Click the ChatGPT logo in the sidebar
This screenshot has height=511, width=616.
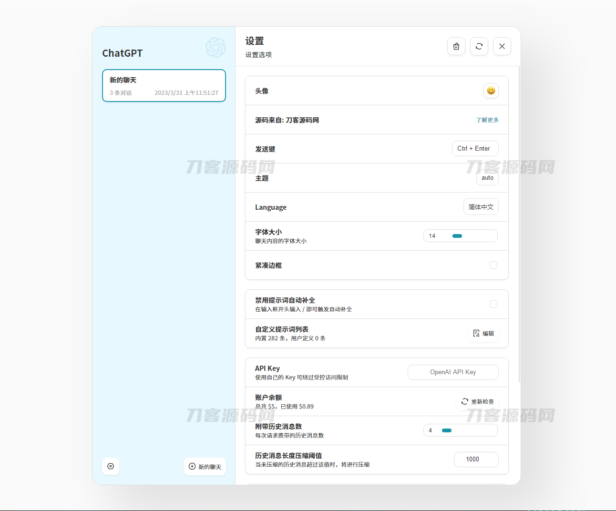tap(216, 48)
